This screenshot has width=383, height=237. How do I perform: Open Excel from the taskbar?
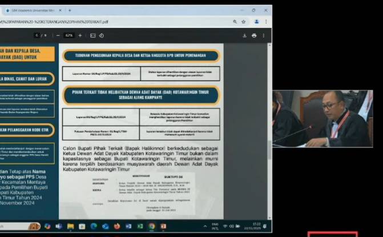(140, 227)
